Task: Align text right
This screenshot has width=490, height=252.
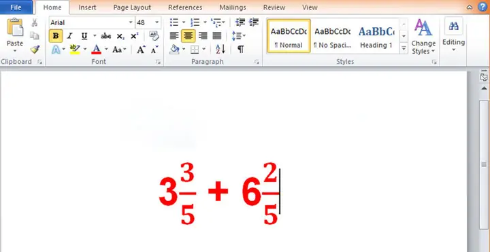Action: point(203,36)
